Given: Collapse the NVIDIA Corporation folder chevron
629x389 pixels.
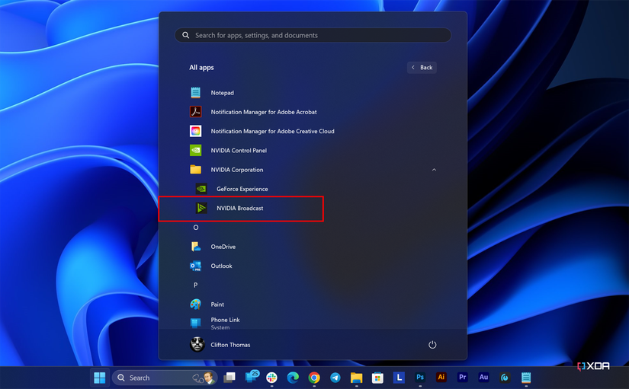Looking at the screenshot, I should pyautogui.click(x=434, y=170).
